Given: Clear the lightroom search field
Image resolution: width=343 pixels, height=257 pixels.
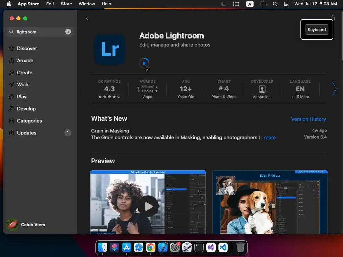Looking at the screenshot, I should coord(68,32).
